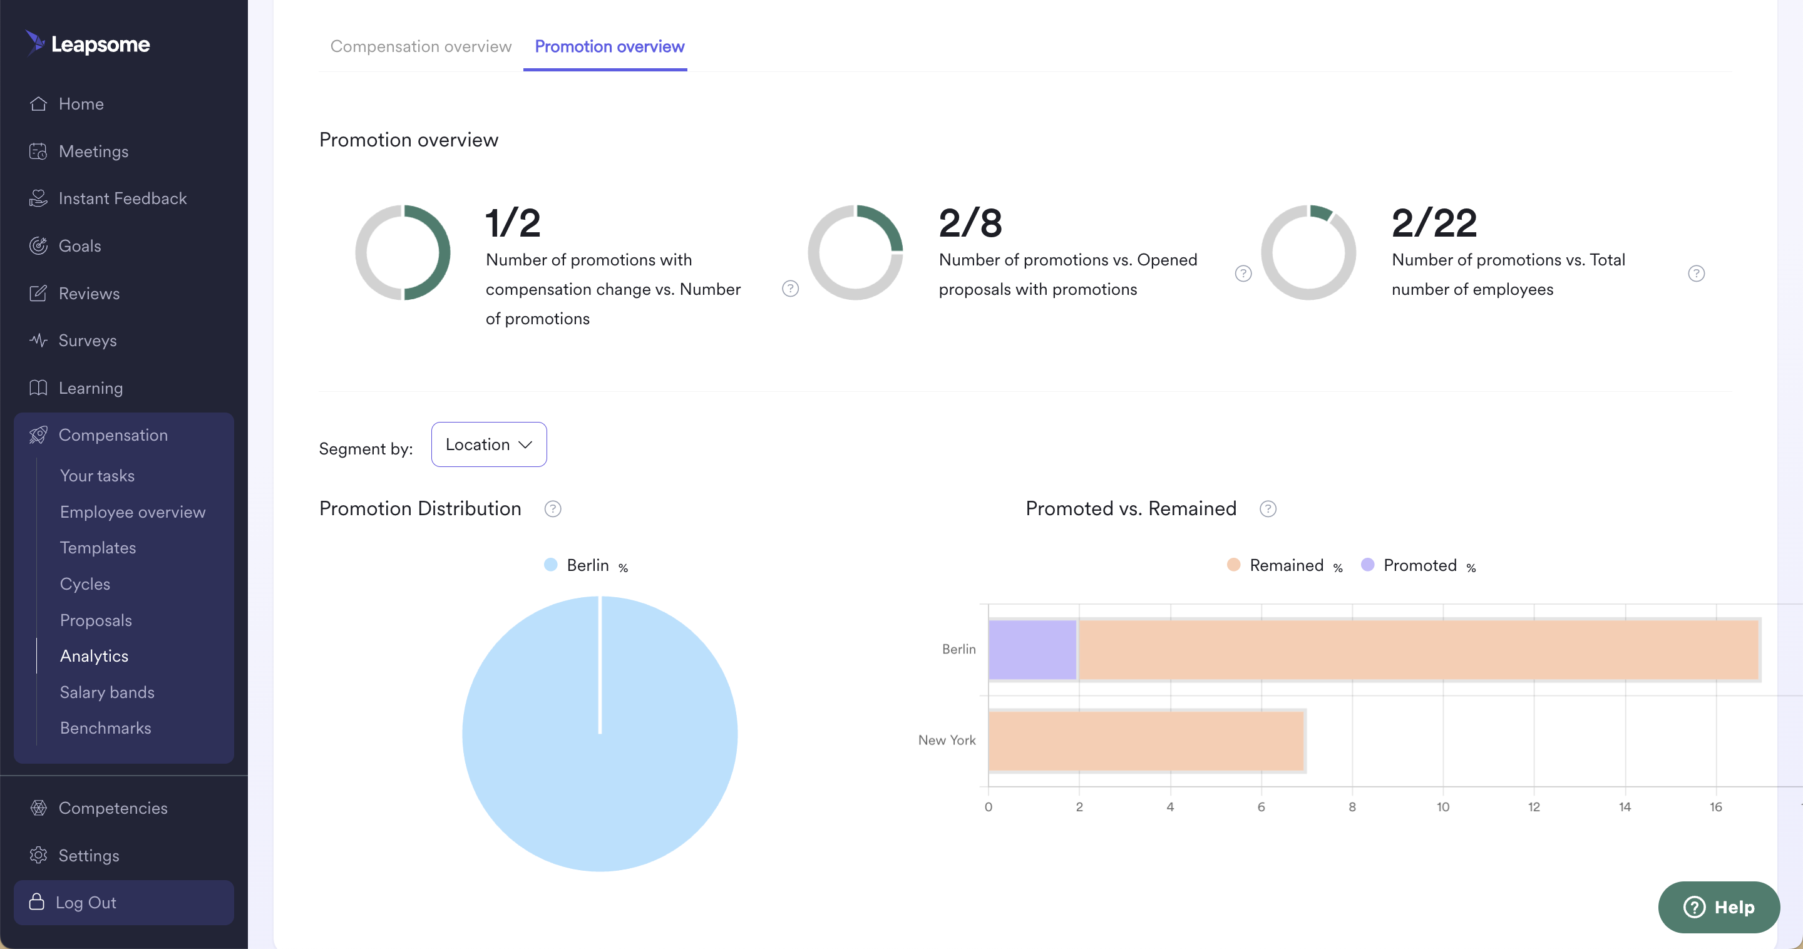Click the Surveys waveform icon

coord(38,341)
